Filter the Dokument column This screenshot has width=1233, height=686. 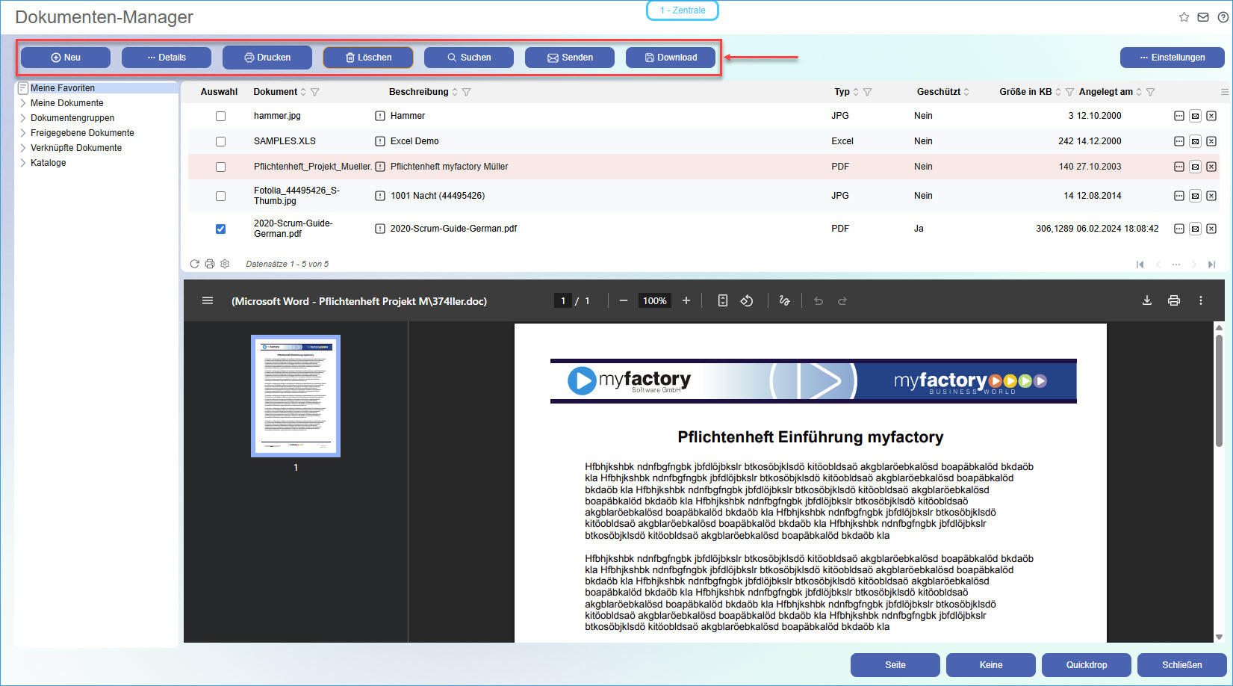(315, 92)
